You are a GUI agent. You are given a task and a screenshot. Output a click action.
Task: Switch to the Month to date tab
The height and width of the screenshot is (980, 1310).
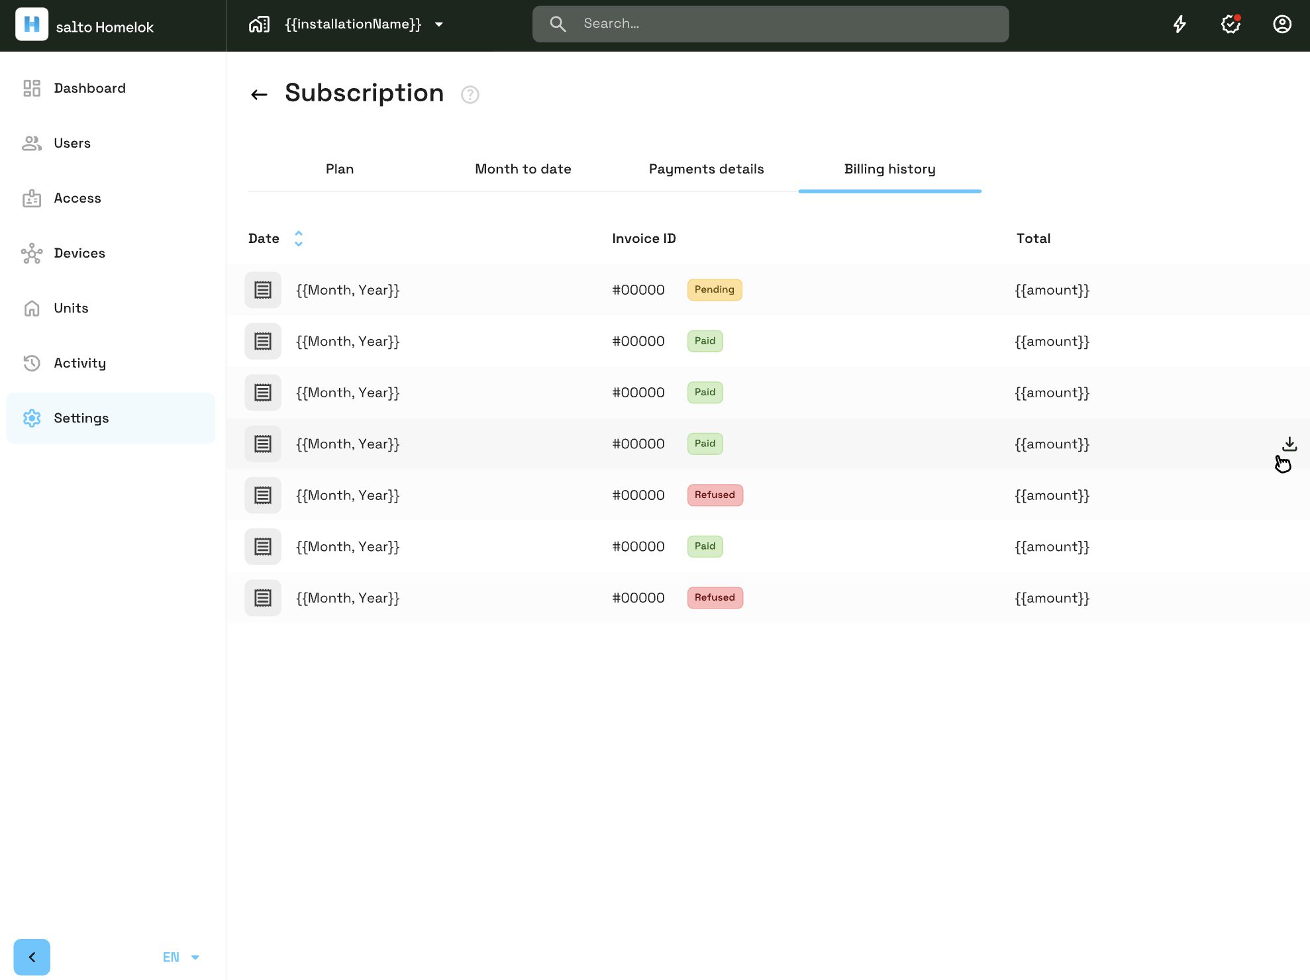(x=523, y=170)
